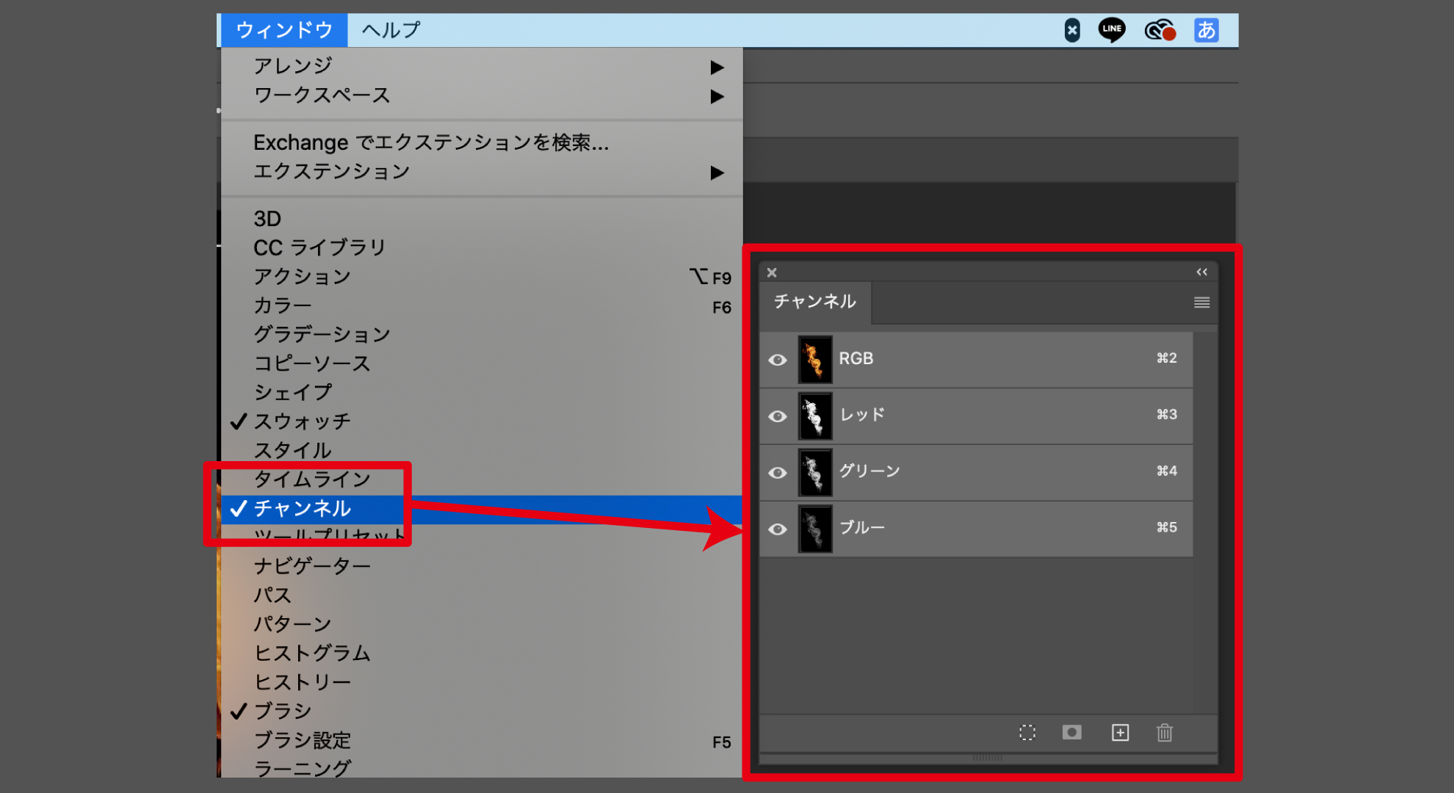This screenshot has width=1454, height=793.
Task: Click the save selection as channel icon
Action: (x=1071, y=732)
